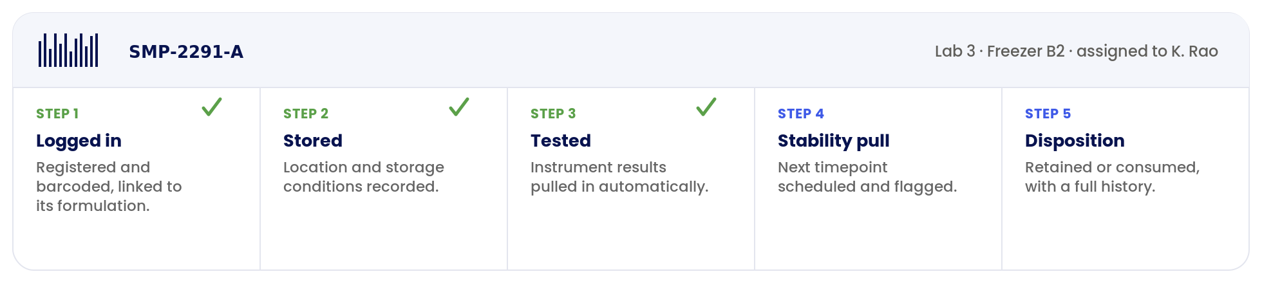Click the Stability pull heading
1262x283 pixels.
(833, 141)
